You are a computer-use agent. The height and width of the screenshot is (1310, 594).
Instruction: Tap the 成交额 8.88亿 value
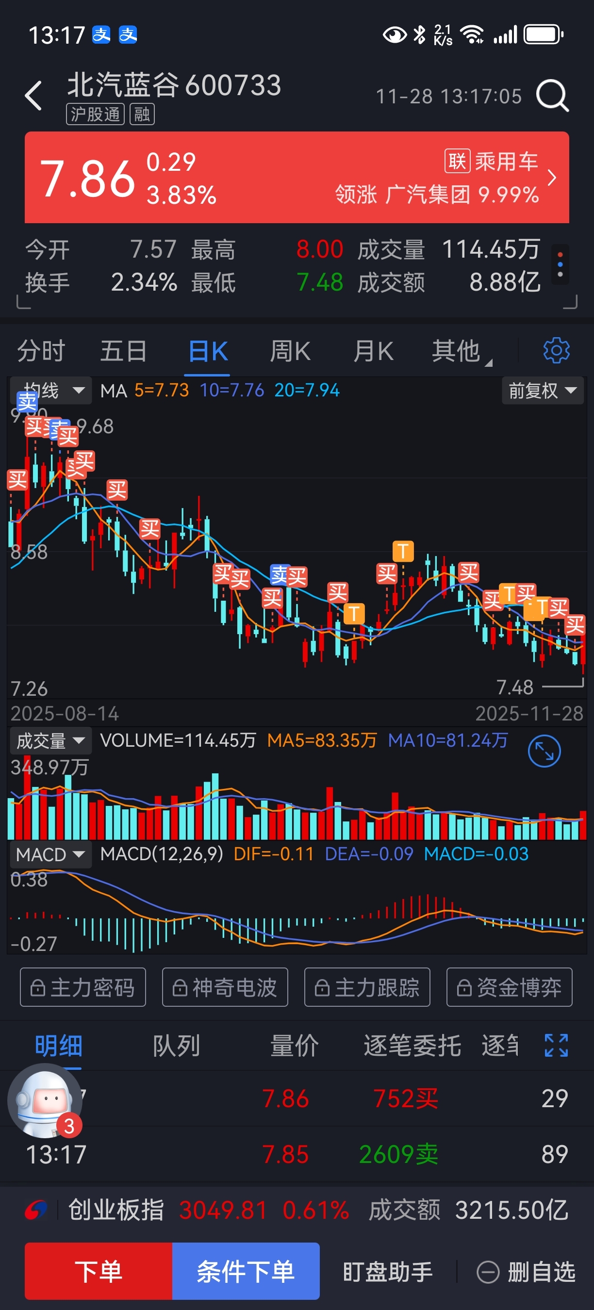point(505,282)
